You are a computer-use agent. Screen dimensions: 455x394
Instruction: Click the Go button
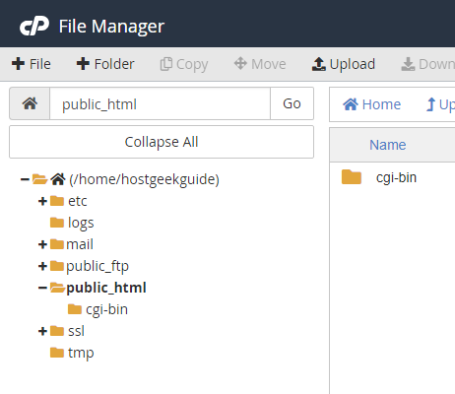click(292, 103)
